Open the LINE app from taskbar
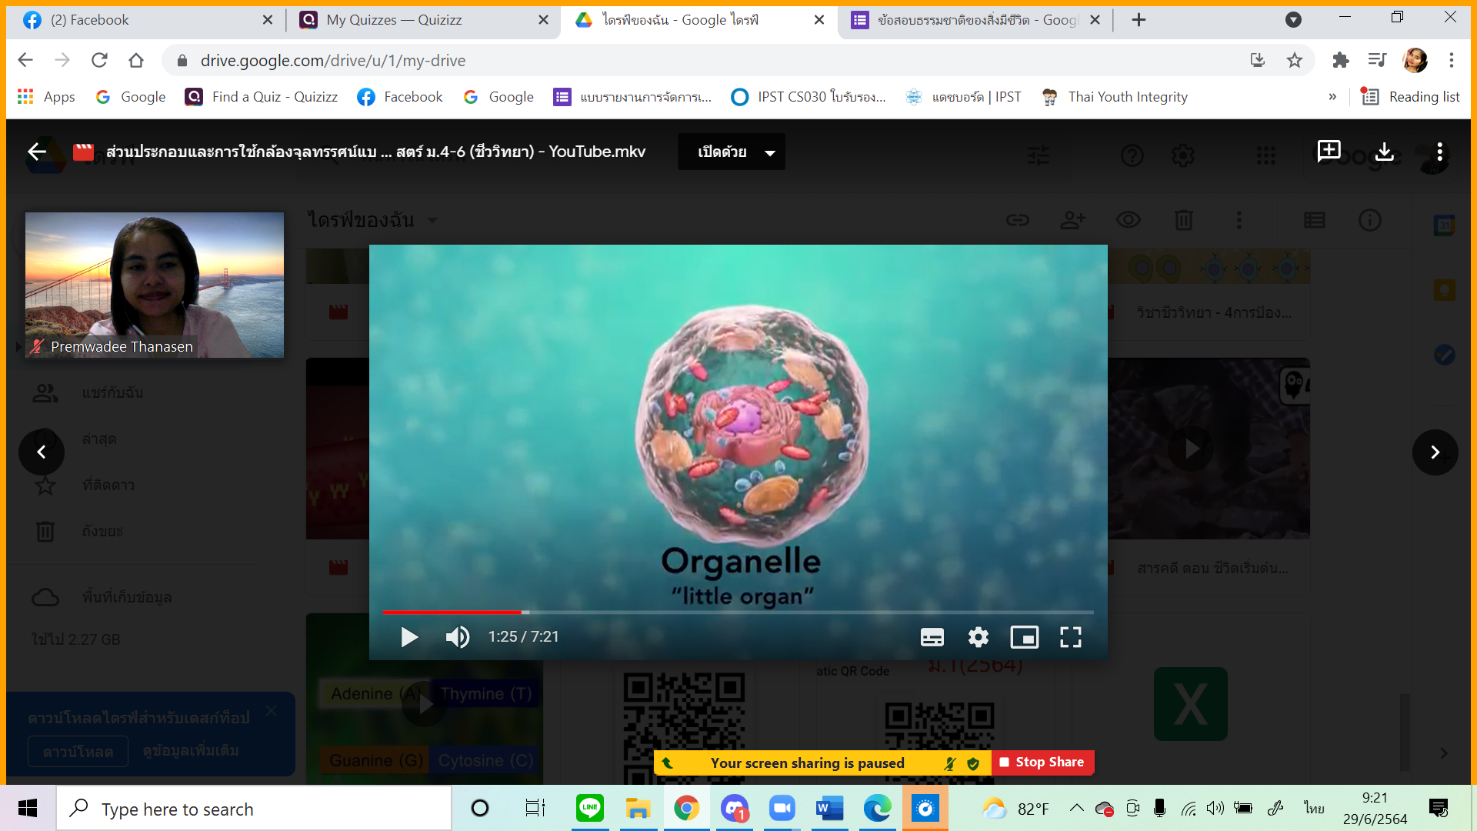 coord(590,809)
